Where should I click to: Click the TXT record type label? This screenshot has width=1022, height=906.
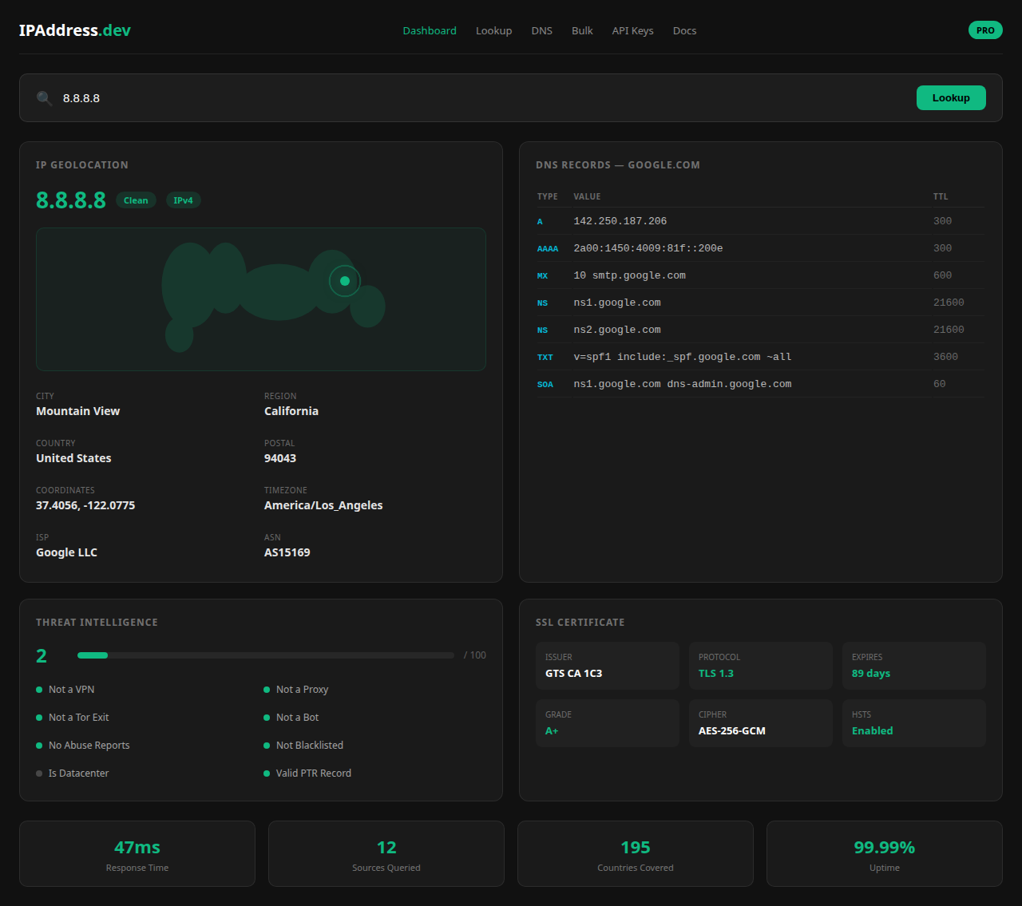[545, 357]
